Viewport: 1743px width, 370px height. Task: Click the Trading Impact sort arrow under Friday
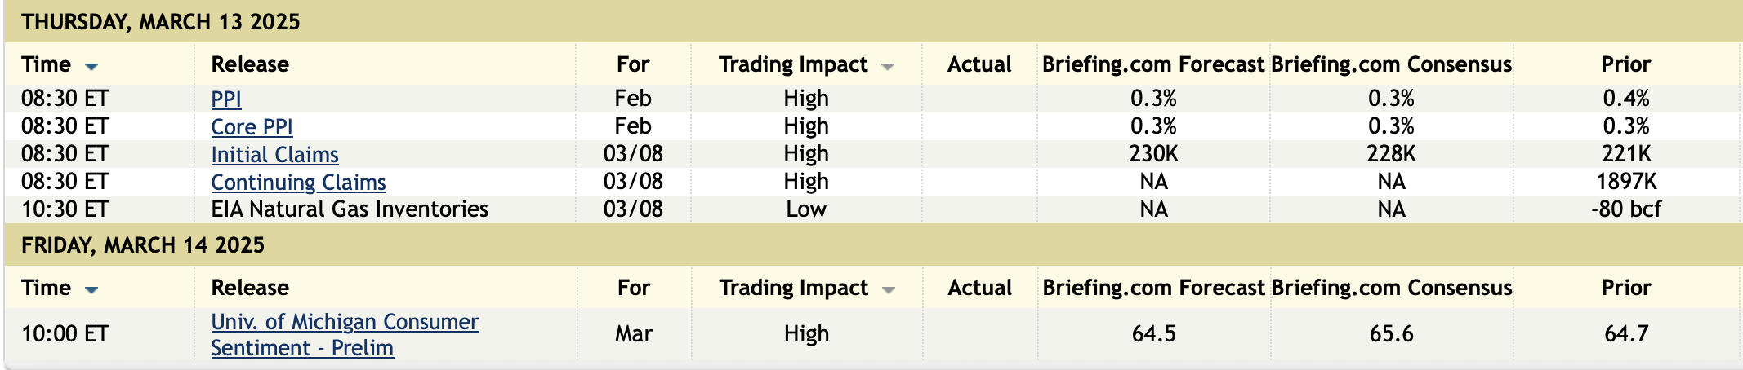click(889, 290)
